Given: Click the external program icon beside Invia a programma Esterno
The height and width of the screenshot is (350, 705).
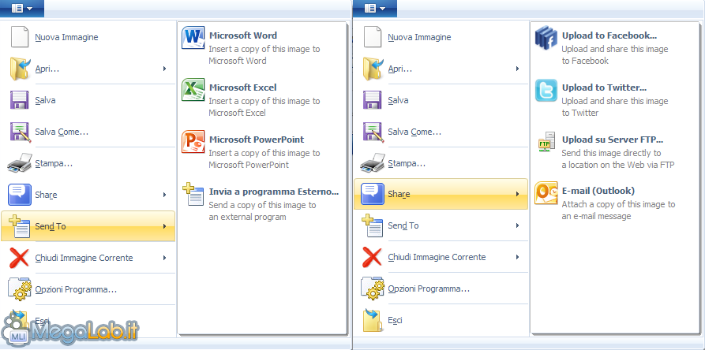Looking at the screenshot, I should coord(193,194).
